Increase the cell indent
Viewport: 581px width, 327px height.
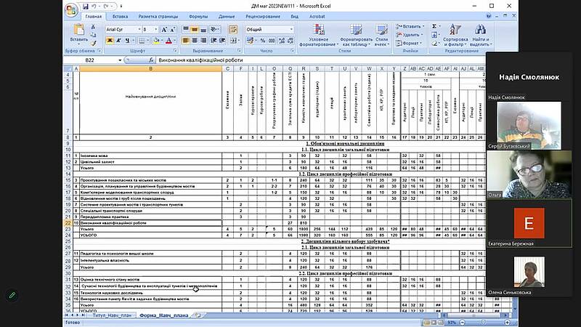pos(222,41)
